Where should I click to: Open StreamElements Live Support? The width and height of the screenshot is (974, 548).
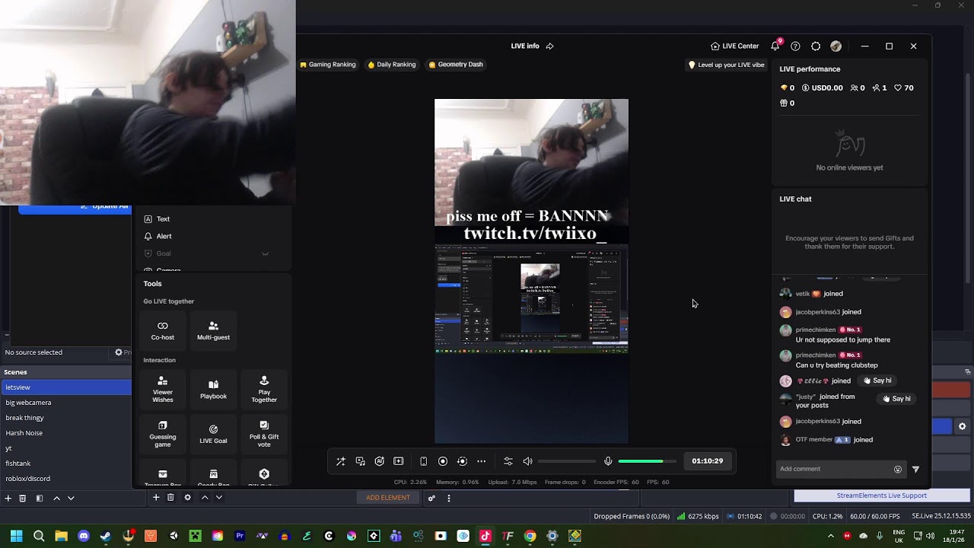click(x=882, y=495)
